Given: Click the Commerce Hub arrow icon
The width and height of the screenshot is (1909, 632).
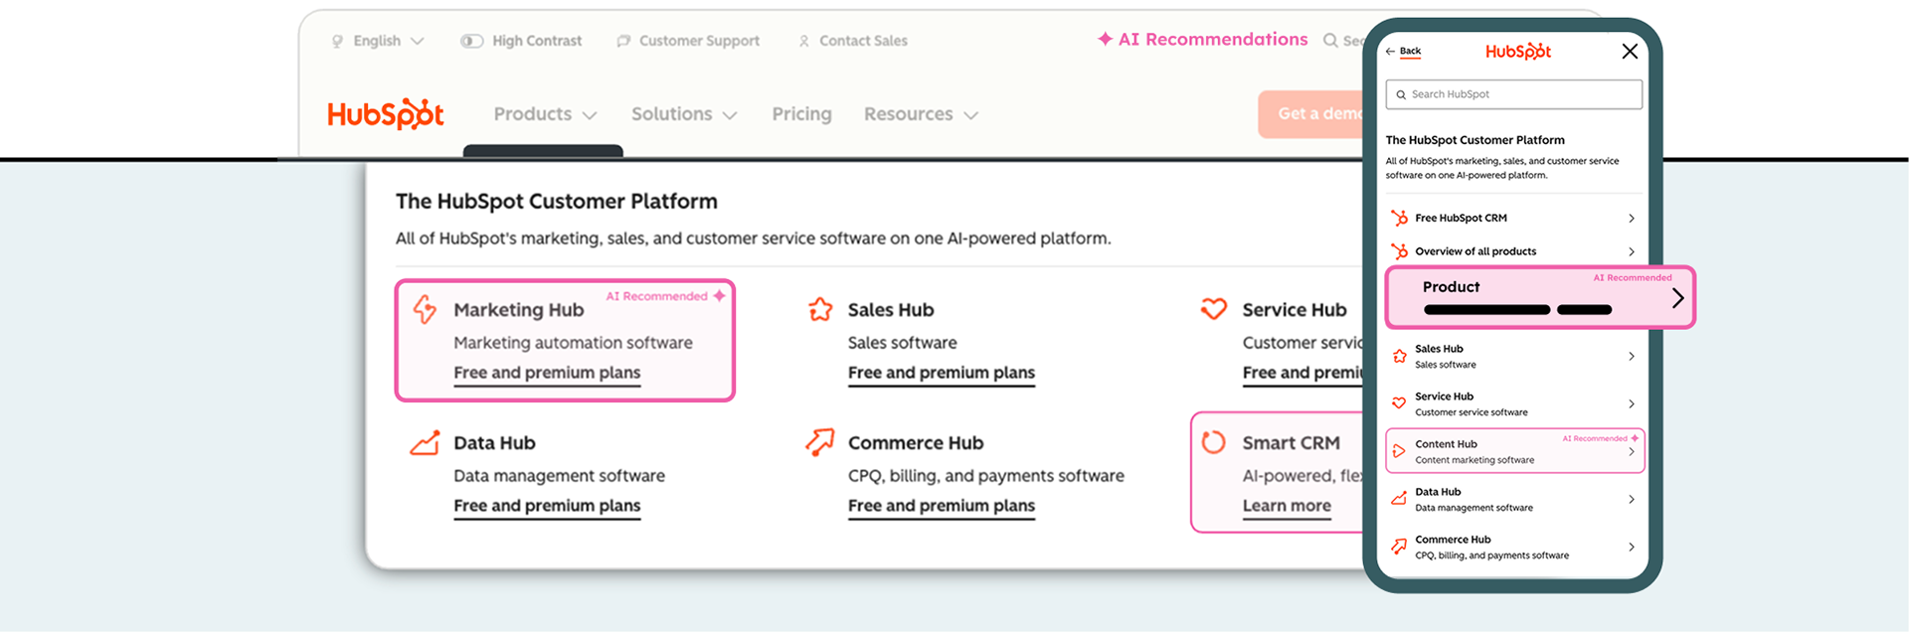Looking at the screenshot, I should (819, 442).
